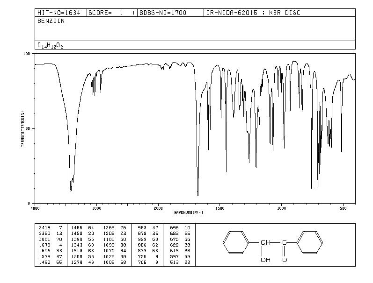Image resolution: width=373 pixels, height=283 pixels.
Task: Select peak table entry 1596
Action: (x=45, y=251)
